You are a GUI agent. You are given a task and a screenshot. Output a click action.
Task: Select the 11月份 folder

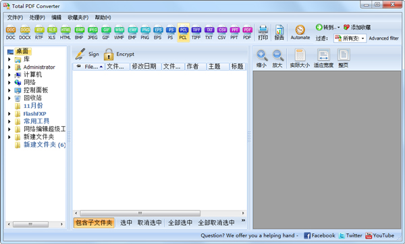(33, 106)
